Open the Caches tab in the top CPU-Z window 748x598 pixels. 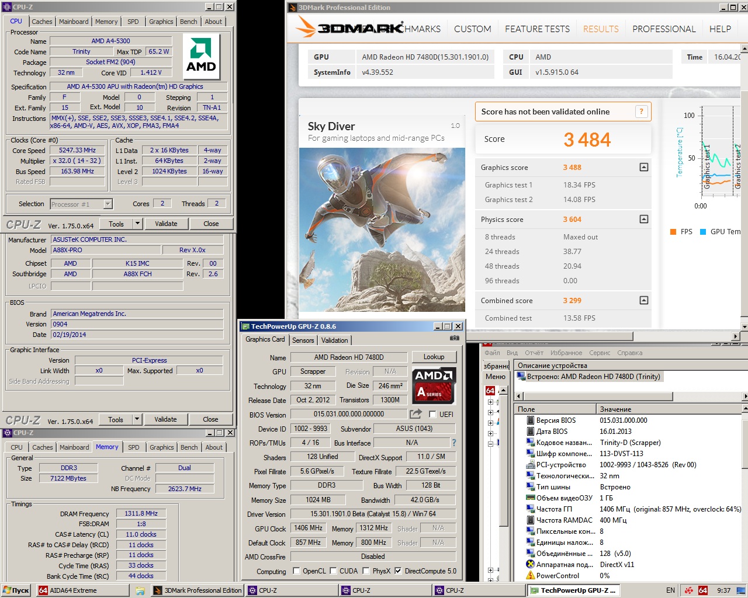(42, 22)
